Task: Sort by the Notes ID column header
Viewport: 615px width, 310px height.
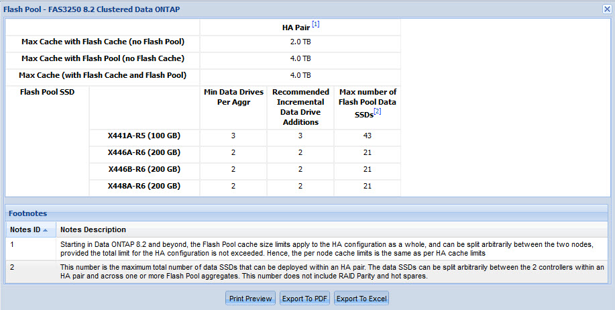Action: pos(30,230)
